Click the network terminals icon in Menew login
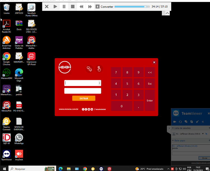The width and height of the screenshot is (210, 171). point(89,69)
